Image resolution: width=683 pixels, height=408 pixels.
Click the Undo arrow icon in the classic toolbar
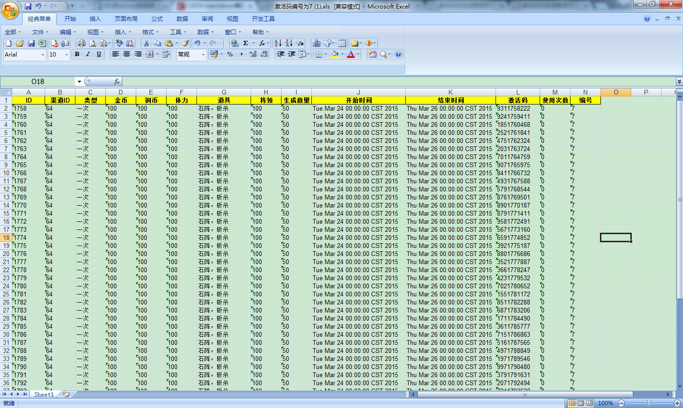[197, 43]
